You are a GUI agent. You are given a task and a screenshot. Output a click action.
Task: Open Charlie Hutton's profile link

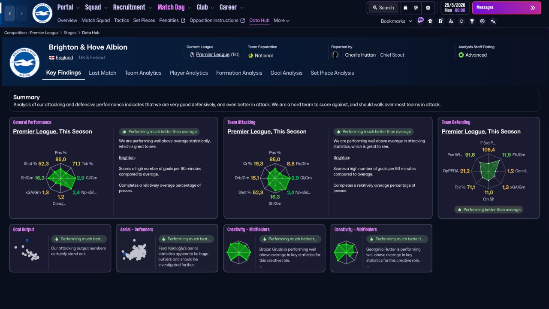(x=360, y=55)
